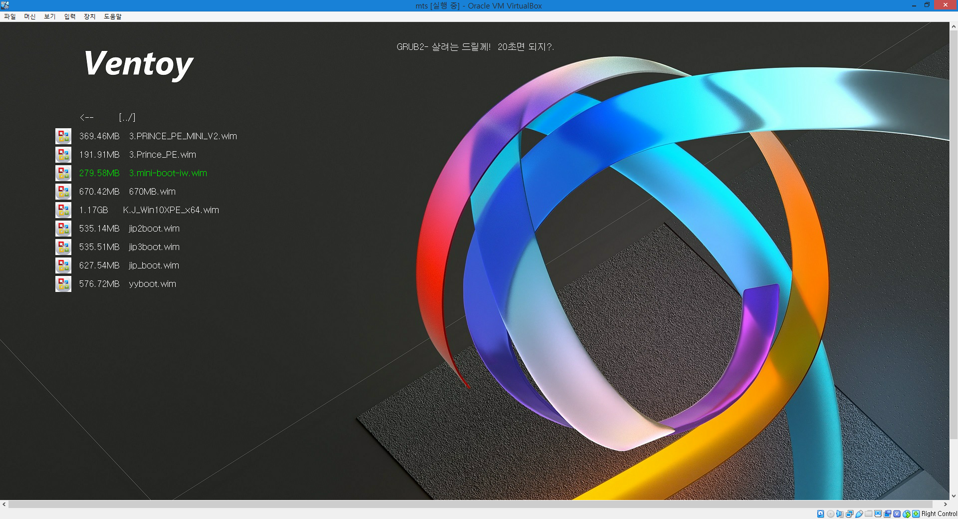Click the 1.17GB size value
Viewport: 958px width, 519px height.
93,210
